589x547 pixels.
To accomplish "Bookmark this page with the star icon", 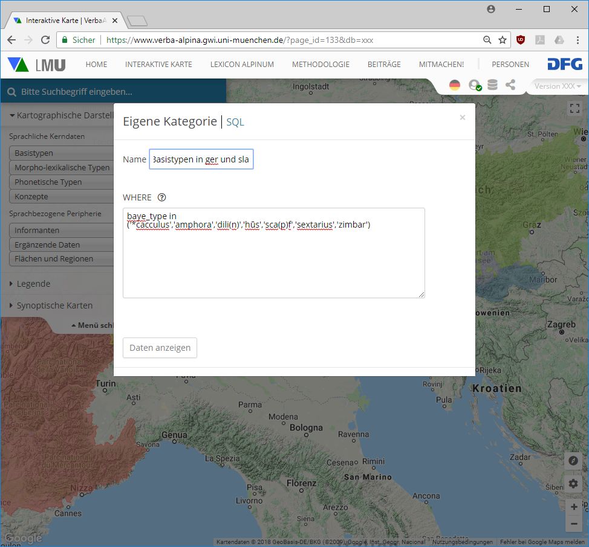I will (x=503, y=40).
